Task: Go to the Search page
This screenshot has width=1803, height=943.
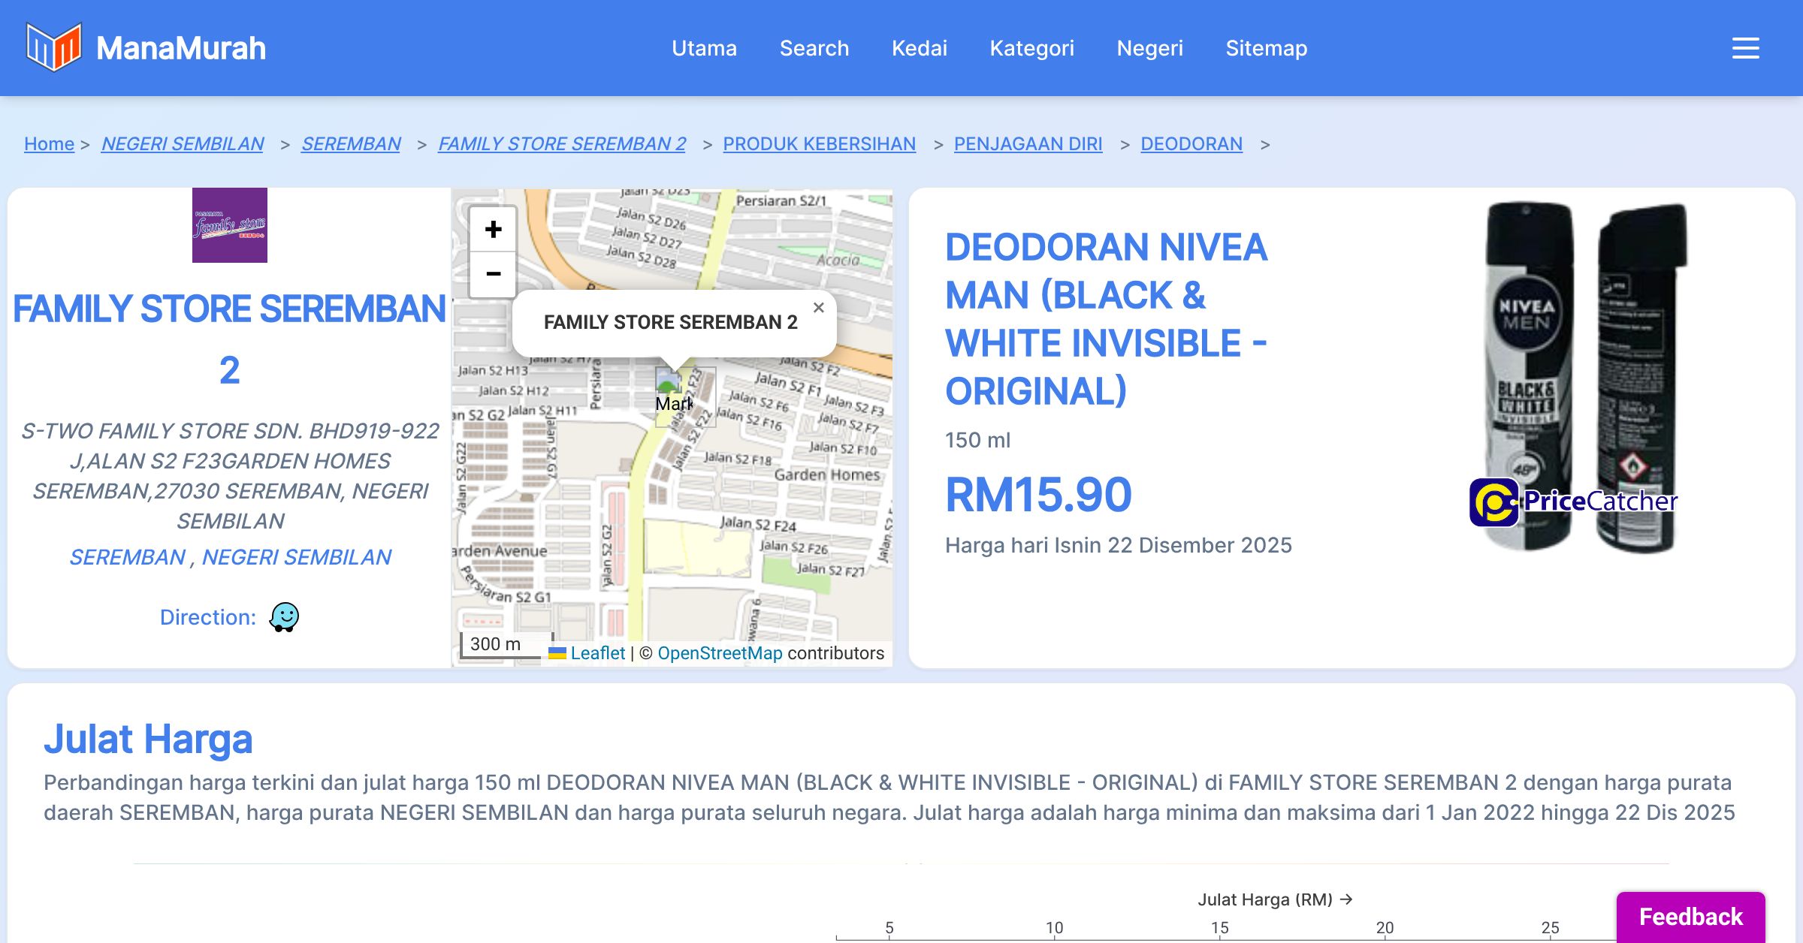Action: (814, 48)
